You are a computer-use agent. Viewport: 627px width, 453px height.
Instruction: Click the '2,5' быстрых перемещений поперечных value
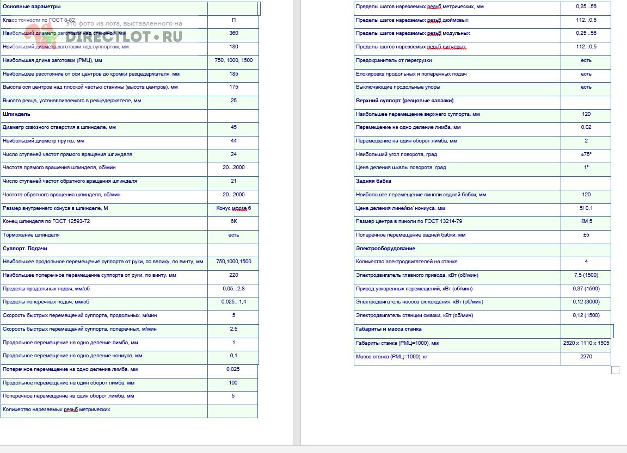pos(233,329)
